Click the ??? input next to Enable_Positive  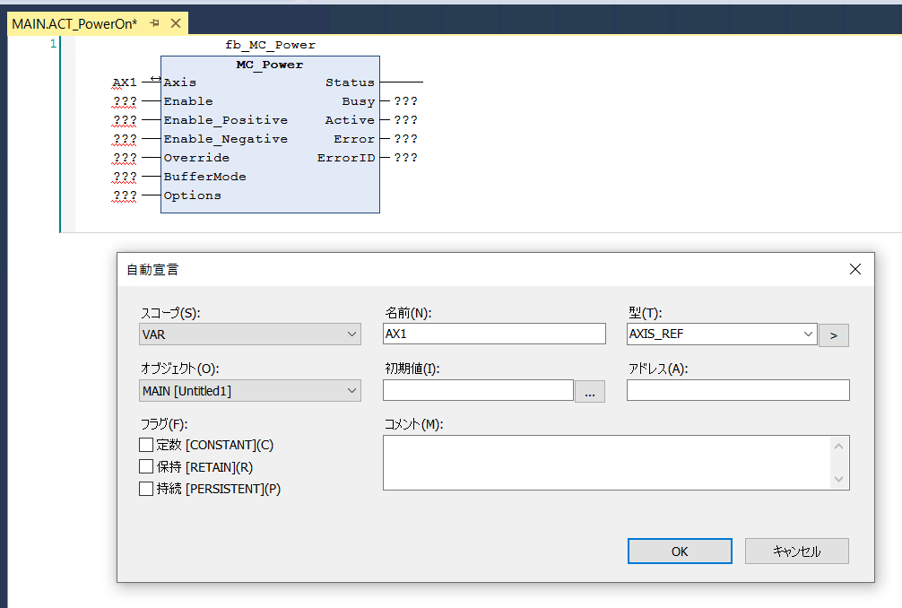(125, 121)
